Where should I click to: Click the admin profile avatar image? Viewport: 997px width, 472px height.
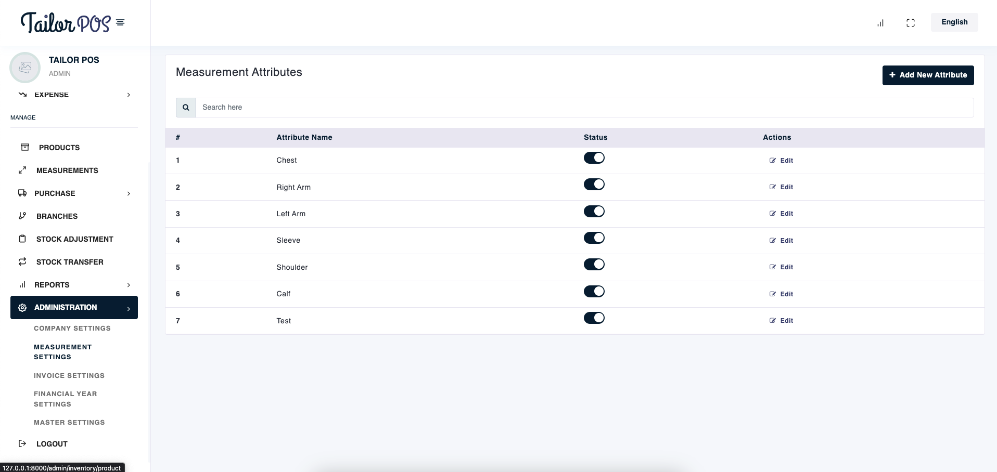[25, 67]
